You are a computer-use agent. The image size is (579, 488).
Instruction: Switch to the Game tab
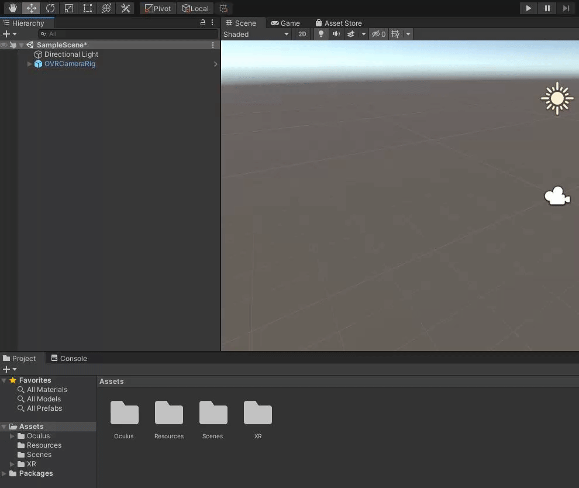pos(285,23)
